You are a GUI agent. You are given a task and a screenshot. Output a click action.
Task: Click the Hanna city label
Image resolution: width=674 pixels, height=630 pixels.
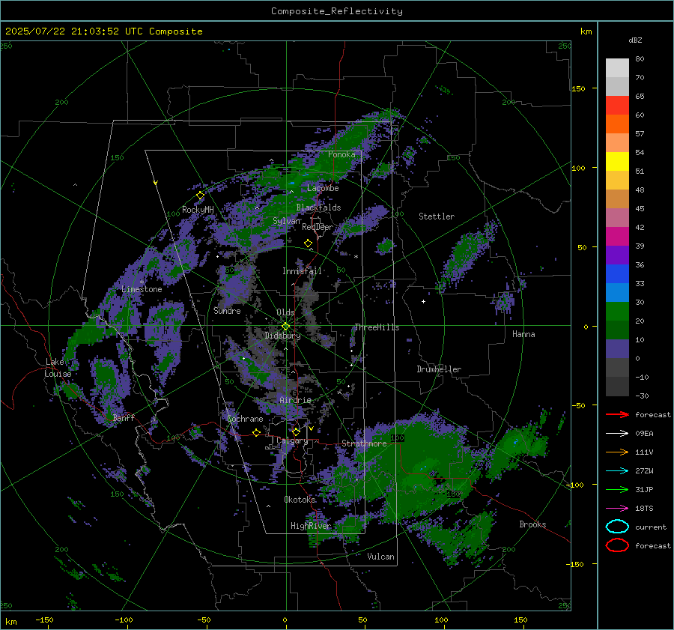(x=523, y=334)
